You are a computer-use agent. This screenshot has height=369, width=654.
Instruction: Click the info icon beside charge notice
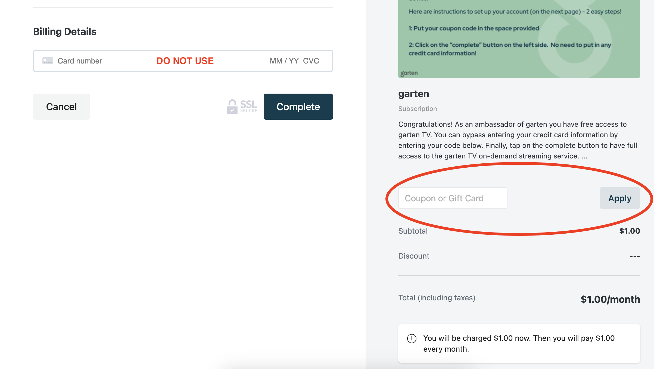click(412, 338)
